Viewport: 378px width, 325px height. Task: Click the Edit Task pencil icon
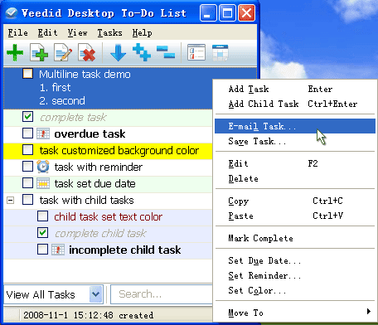(x=63, y=52)
